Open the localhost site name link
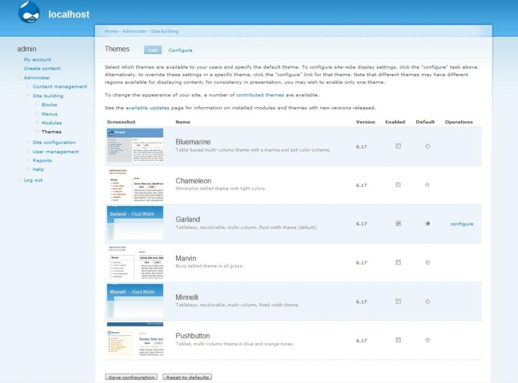Image resolution: width=518 pixels, height=383 pixels. click(x=69, y=14)
